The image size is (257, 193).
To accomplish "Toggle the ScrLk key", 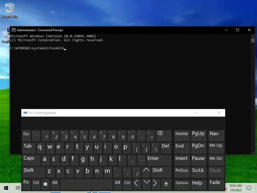I will click(x=199, y=172).
